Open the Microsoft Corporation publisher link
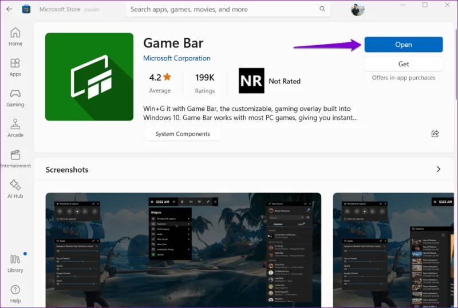Viewport: 458px width, 308px height. [177, 58]
